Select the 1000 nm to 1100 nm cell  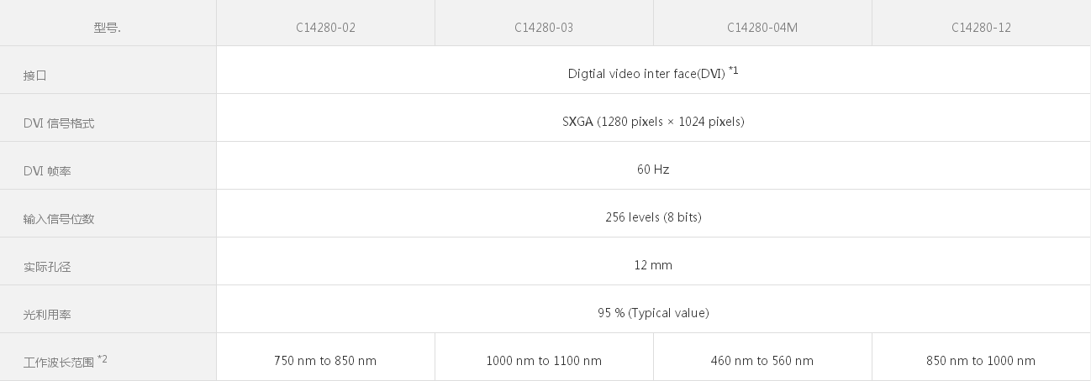[x=544, y=361]
